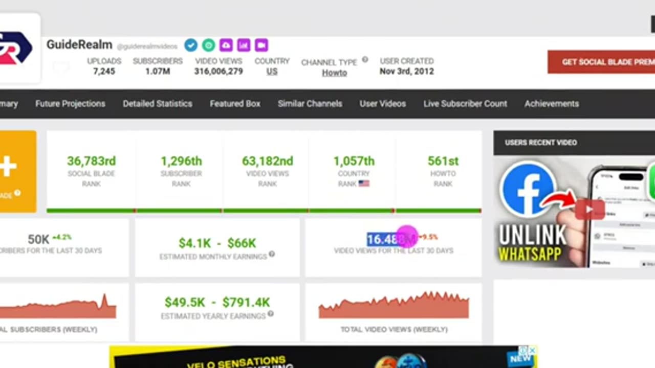Image resolution: width=655 pixels, height=368 pixels.
Task: Switch to the Featured Box tab
Action: pyautogui.click(x=235, y=104)
